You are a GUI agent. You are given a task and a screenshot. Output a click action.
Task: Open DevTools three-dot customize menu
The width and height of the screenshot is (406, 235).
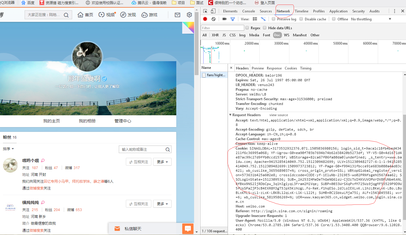coord(394,11)
